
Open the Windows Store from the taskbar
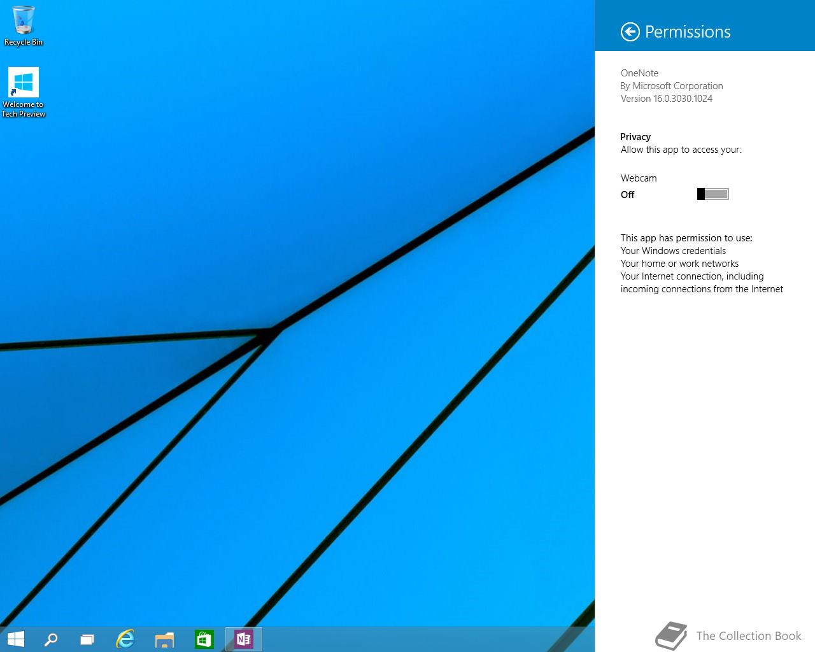coord(204,639)
